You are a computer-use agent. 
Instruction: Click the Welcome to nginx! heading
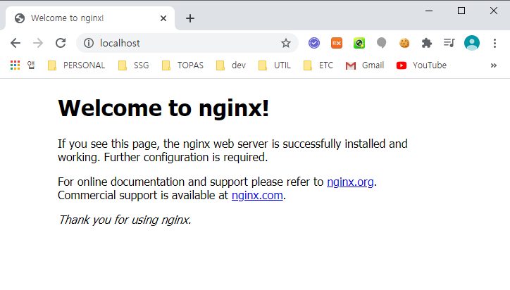click(163, 108)
